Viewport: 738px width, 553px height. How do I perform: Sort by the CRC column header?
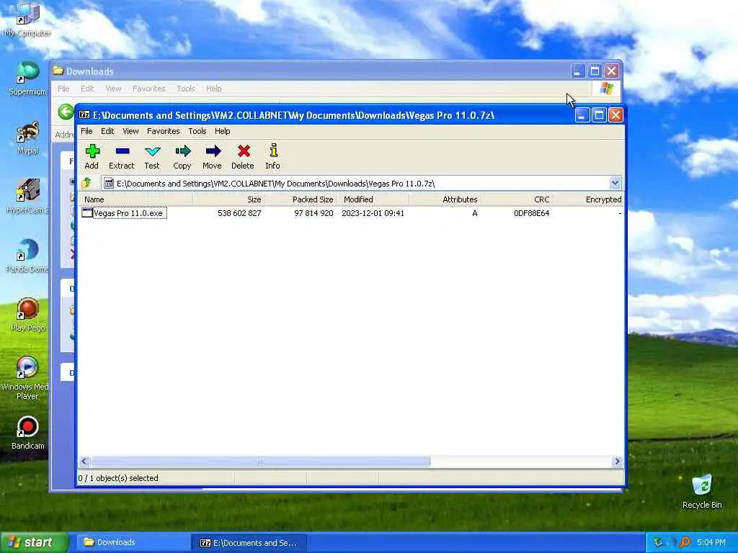(517, 199)
